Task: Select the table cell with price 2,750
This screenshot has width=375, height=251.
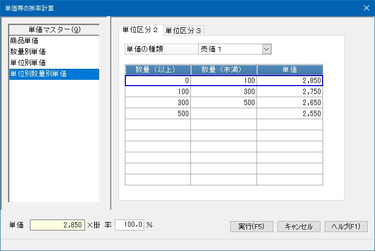Action: tap(290, 91)
